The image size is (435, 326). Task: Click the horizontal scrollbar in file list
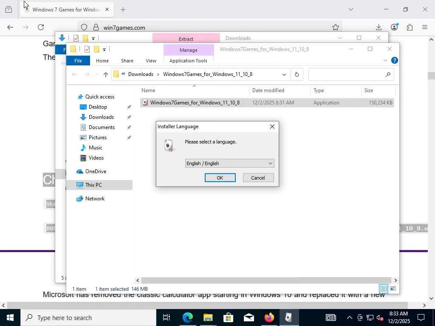(x=266, y=280)
